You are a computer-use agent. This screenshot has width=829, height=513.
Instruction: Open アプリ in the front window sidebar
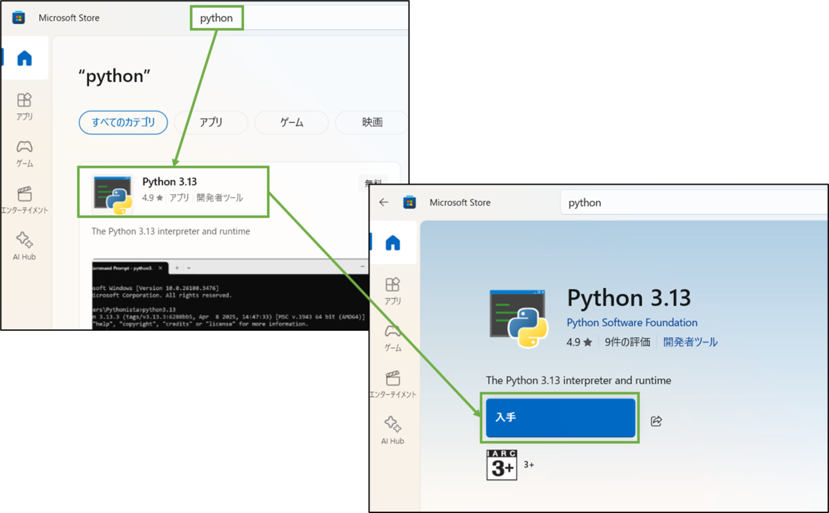pos(393,291)
